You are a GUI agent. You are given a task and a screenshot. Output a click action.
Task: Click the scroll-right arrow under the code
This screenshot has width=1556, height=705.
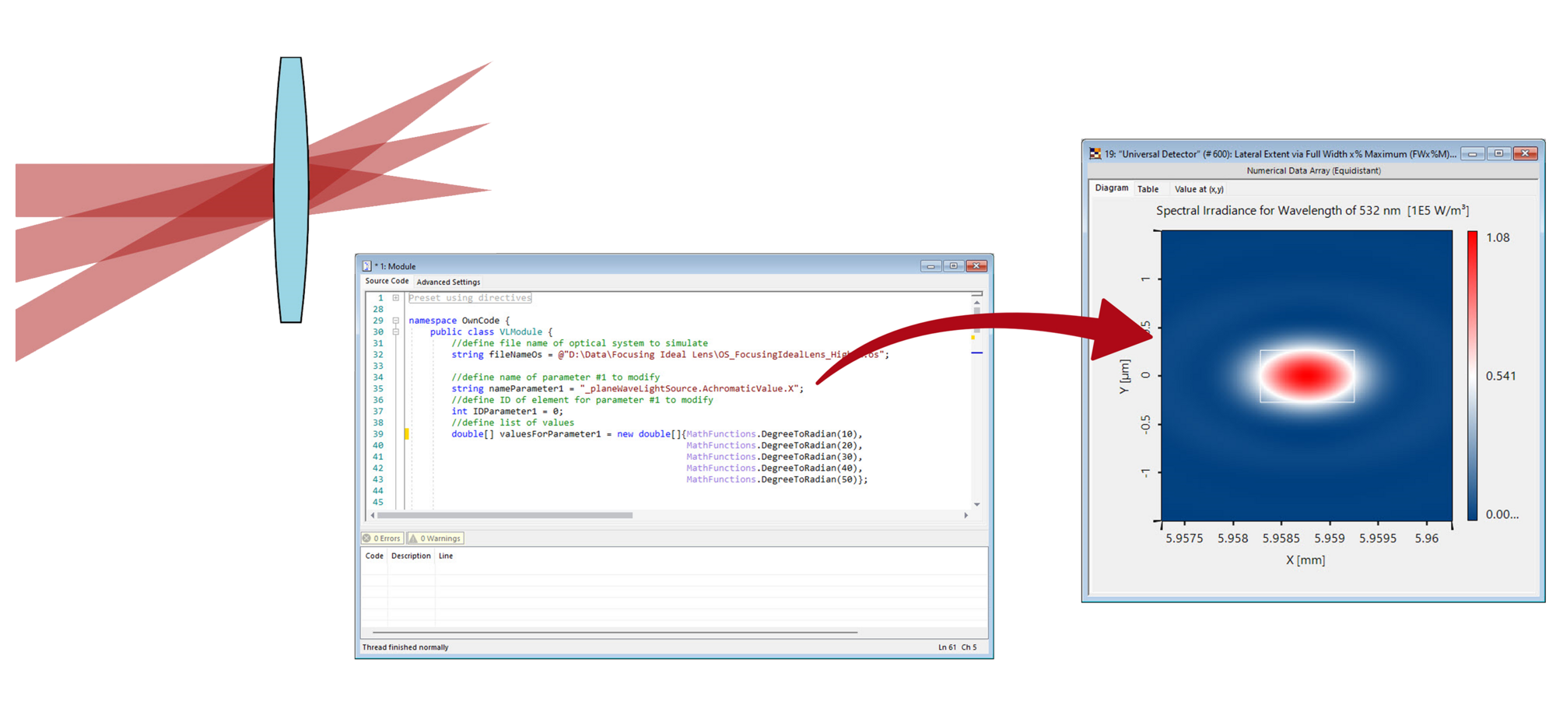(965, 515)
